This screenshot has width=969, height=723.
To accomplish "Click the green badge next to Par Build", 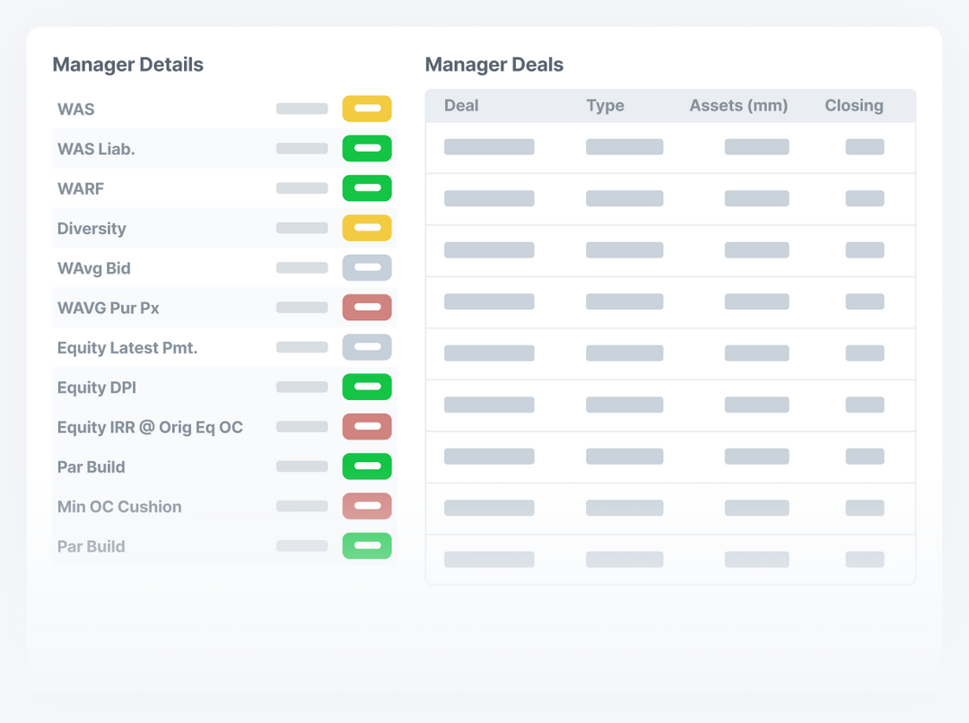I will pyautogui.click(x=367, y=466).
